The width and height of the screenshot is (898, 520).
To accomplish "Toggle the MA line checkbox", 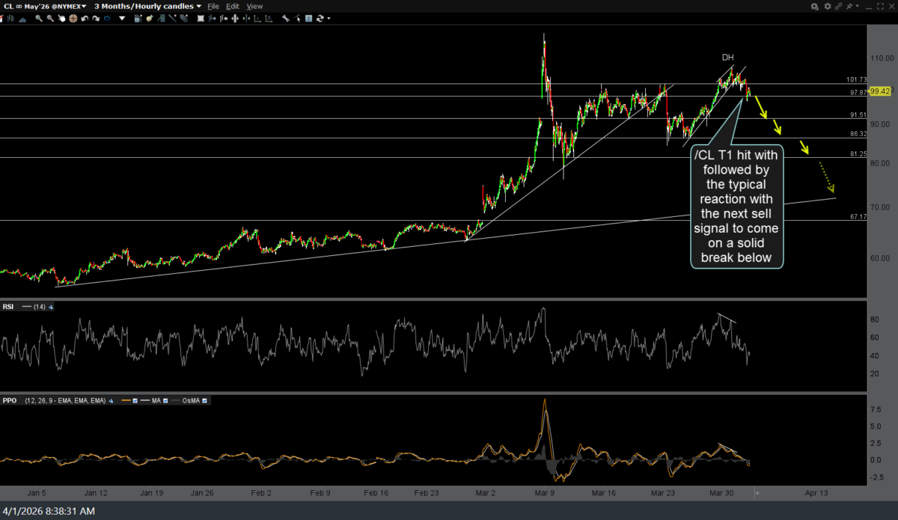I will [165, 400].
